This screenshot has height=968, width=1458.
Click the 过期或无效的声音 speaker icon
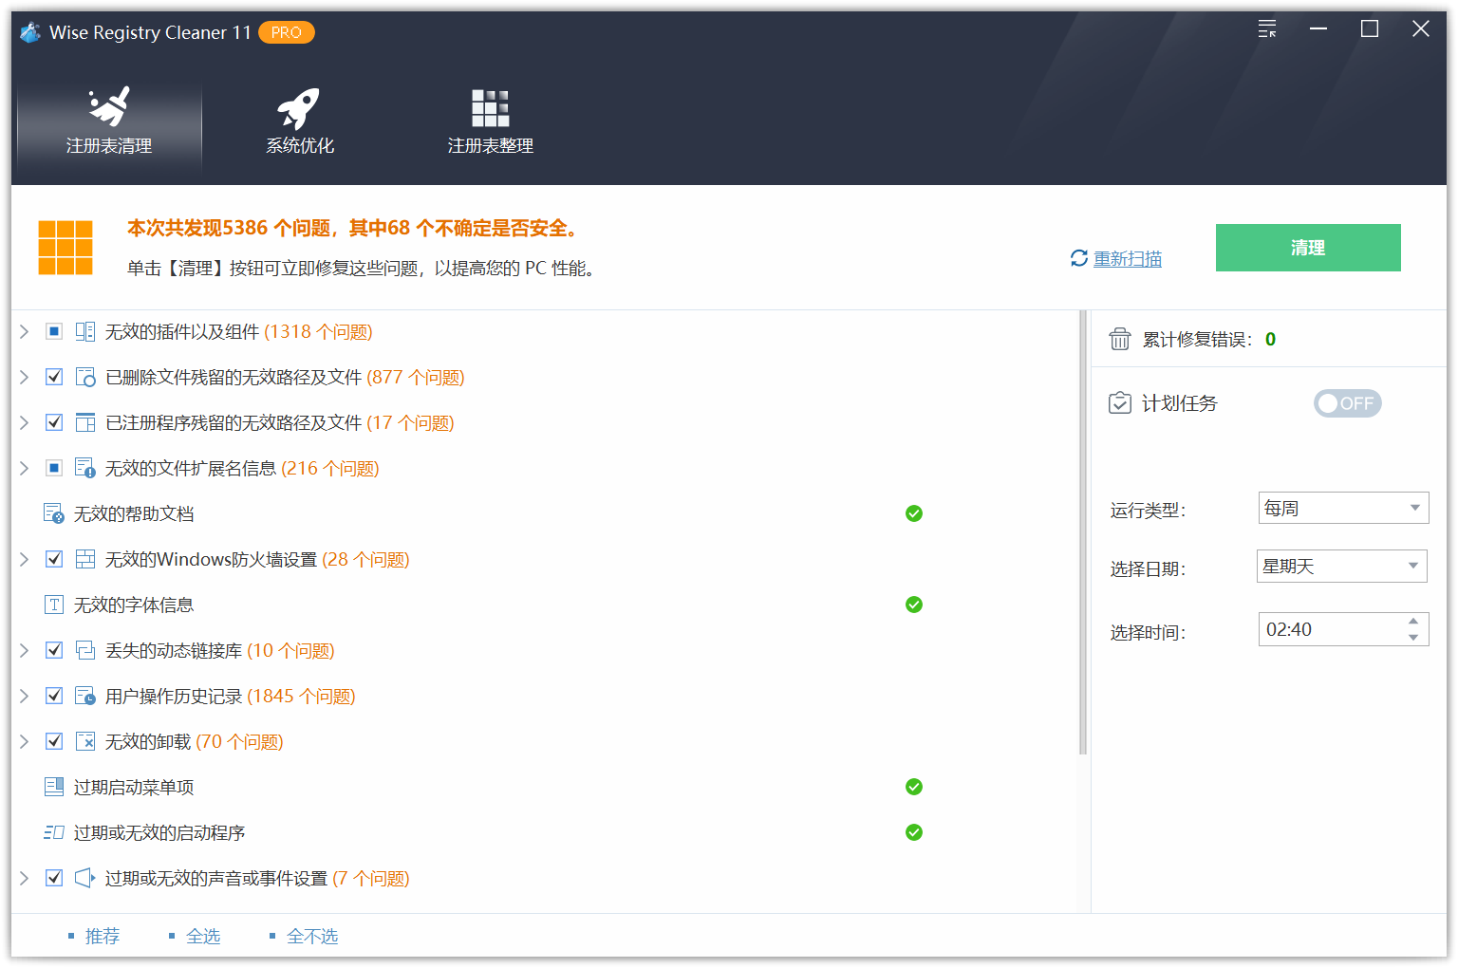(85, 878)
